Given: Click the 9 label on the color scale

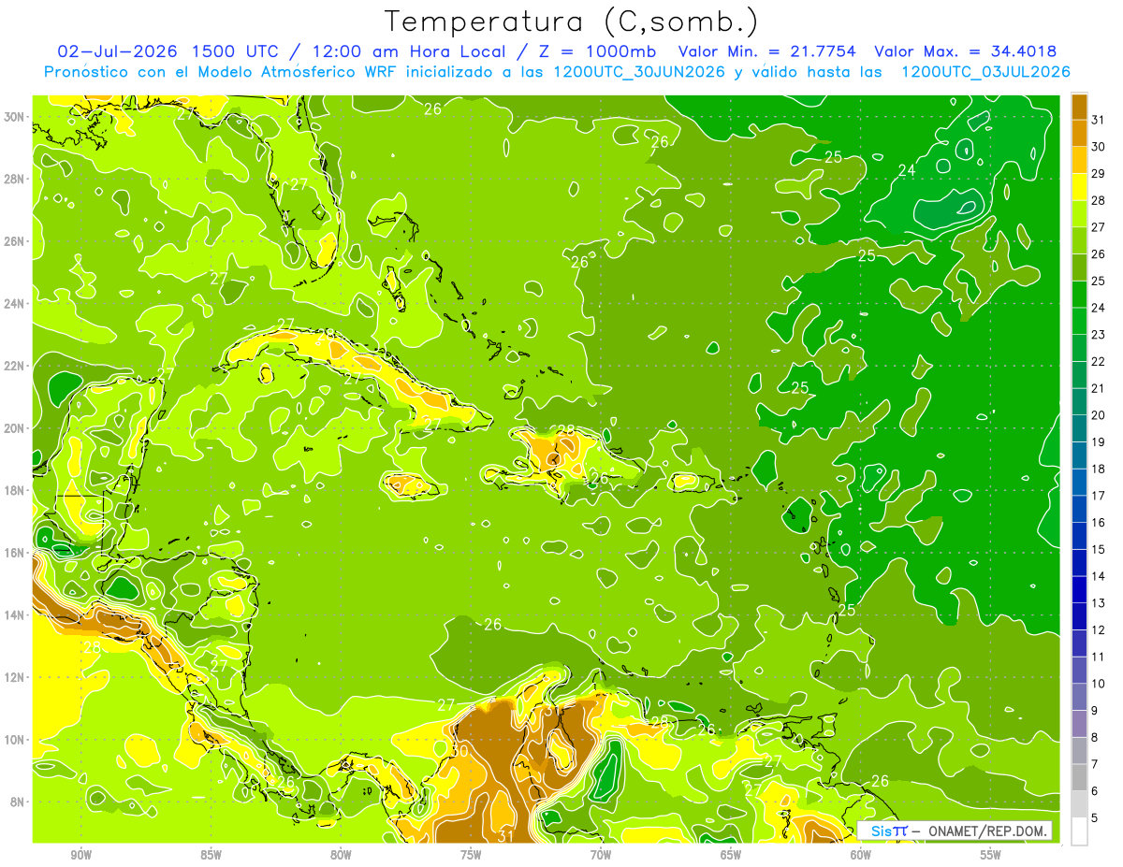Looking at the screenshot, I should tap(1096, 711).
